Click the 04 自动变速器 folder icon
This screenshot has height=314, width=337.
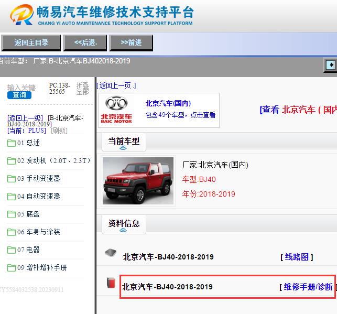point(11,197)
